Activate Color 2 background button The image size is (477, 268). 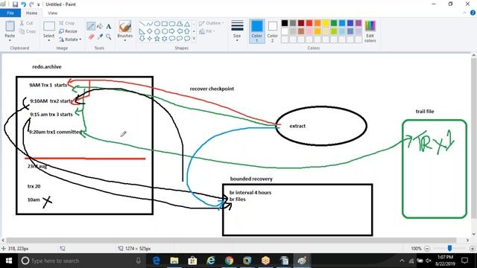click(272, 31)
